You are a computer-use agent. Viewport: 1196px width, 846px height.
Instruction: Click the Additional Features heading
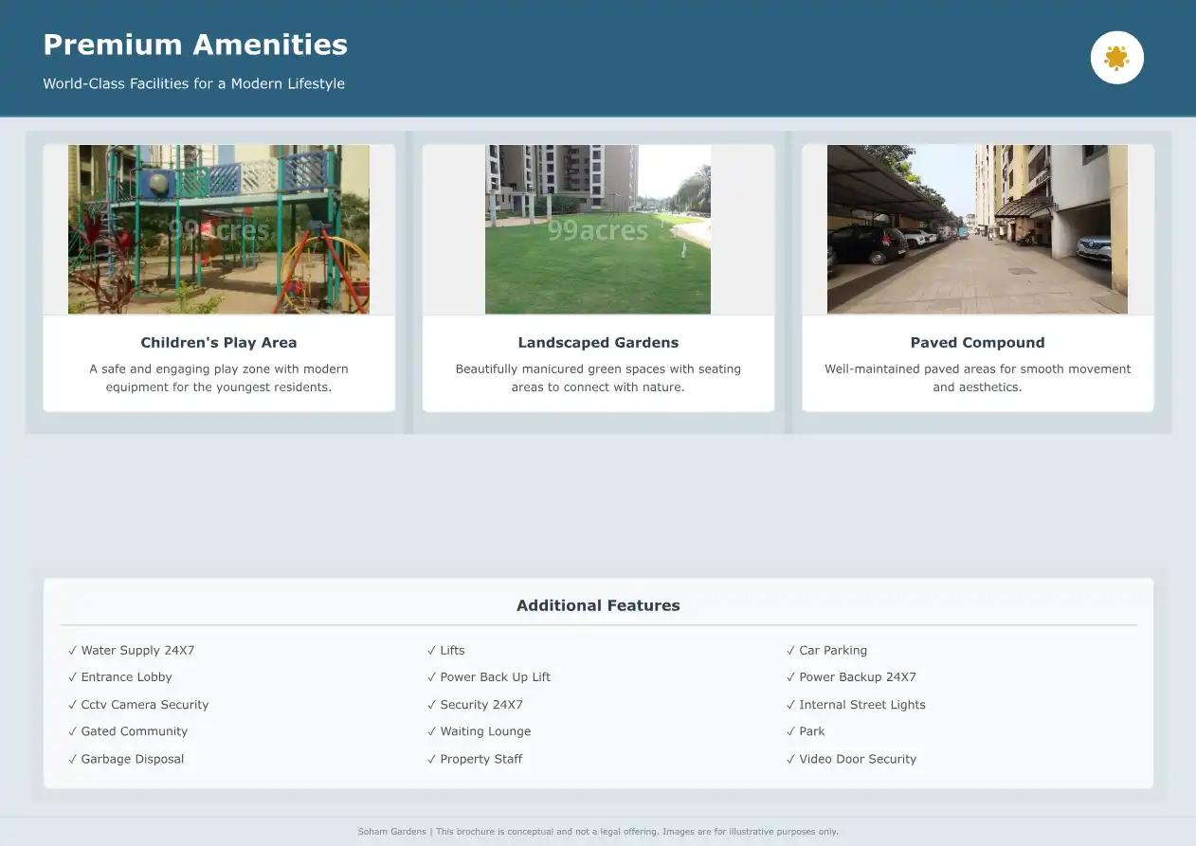(598, 605)
